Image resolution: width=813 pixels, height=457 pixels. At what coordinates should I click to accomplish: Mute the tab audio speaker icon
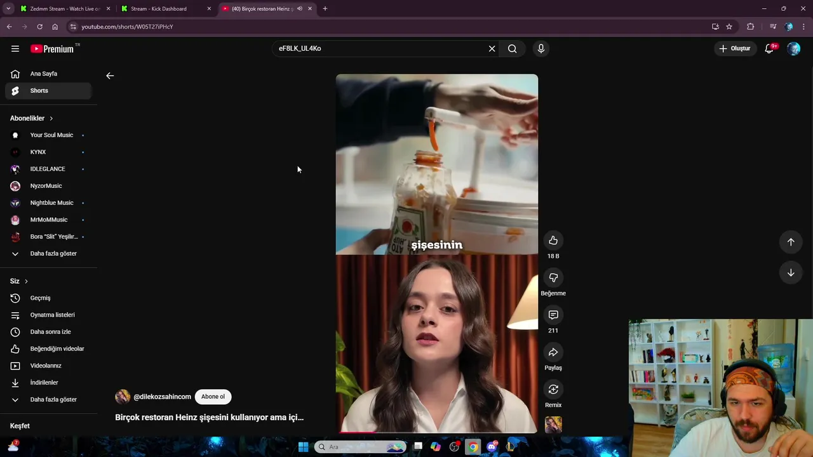click(x=300, y=8)
